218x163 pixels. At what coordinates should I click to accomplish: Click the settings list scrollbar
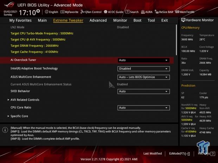[177, 40]
